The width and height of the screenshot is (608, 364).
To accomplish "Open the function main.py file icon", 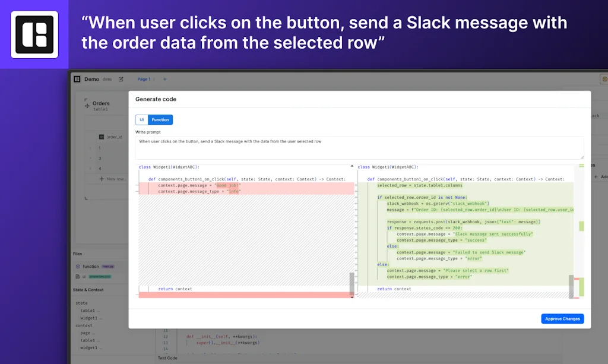I will point(78,267).
